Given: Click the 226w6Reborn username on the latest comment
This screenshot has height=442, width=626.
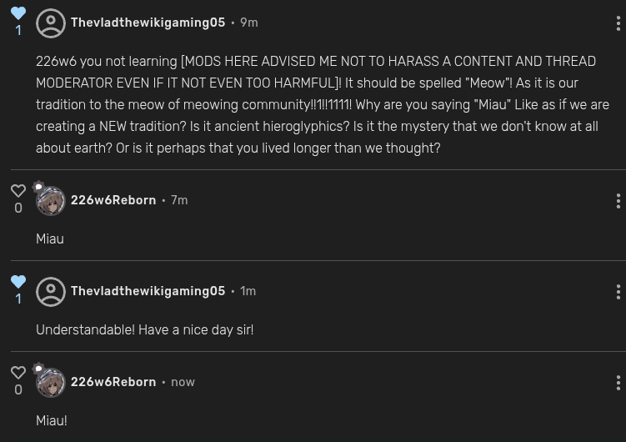Looking at the screenshot, I should click(113, 383).
